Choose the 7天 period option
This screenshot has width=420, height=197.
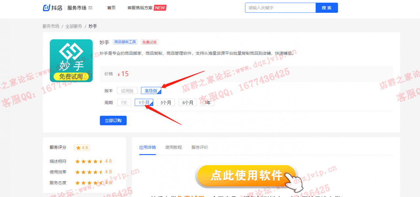pos(124,103)
